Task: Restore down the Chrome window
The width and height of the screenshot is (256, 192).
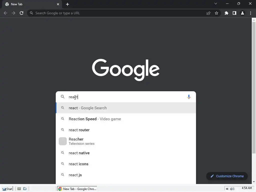Action: point(239,3)
